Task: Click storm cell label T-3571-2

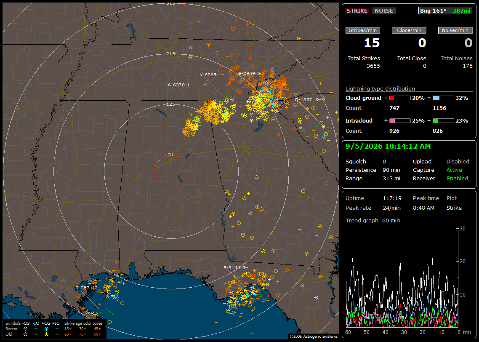Action: (x=88, y=288)
